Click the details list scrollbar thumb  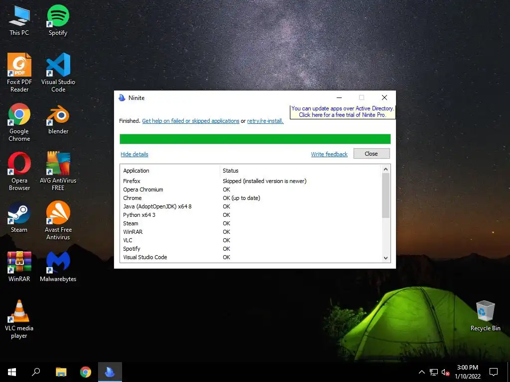(x=386, y=195)
